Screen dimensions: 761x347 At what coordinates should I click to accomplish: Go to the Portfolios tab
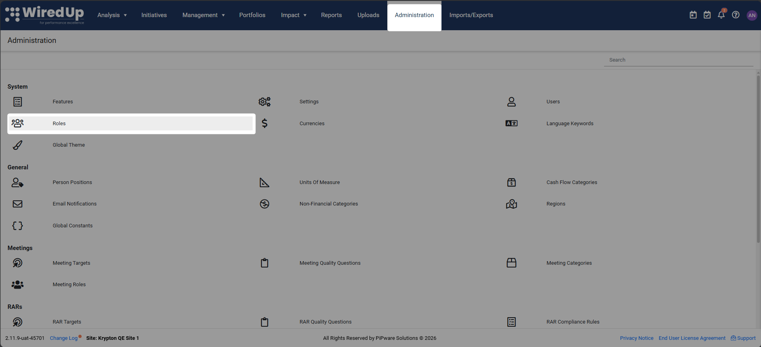click(x=252, y=15)
